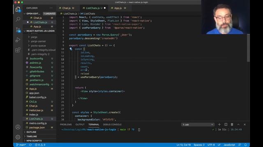Open the Extensions view

point(18,50)
